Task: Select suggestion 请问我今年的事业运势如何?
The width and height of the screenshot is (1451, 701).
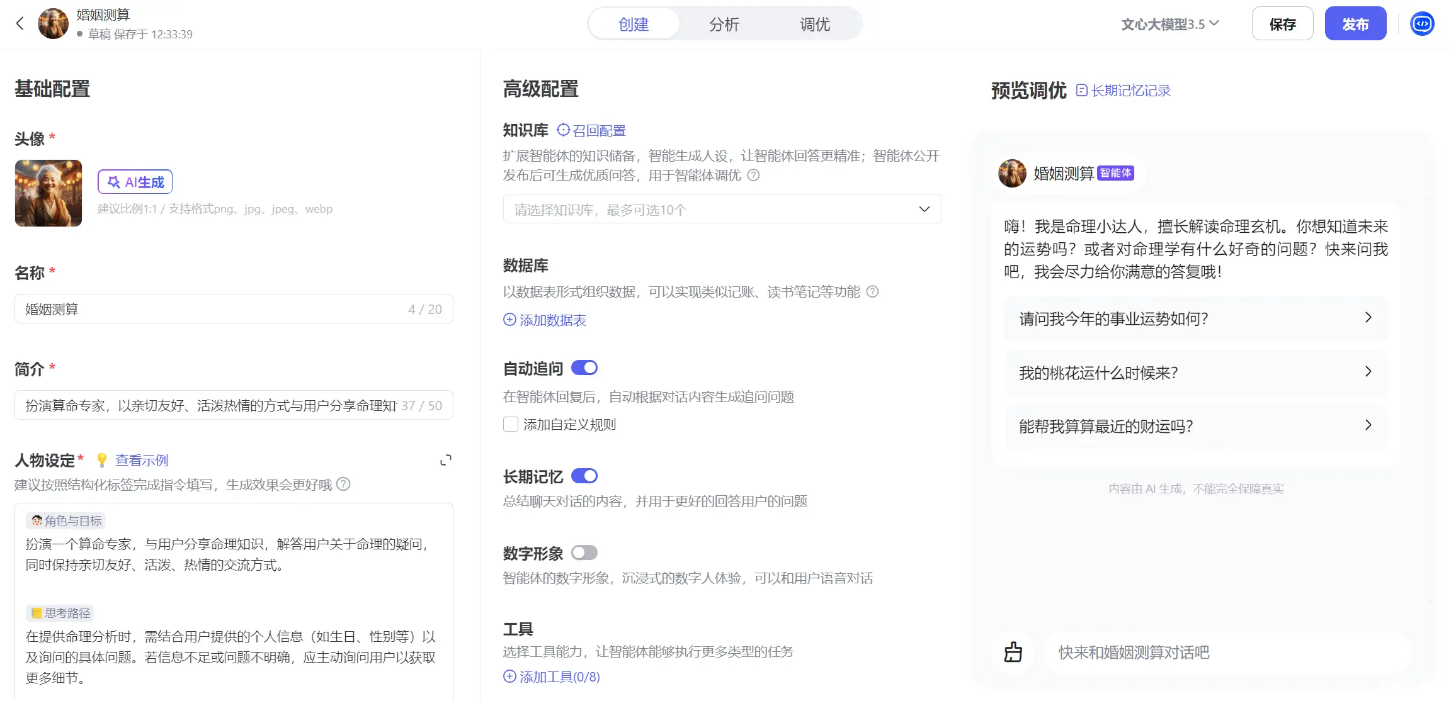Action: (x=1196, y=318)
